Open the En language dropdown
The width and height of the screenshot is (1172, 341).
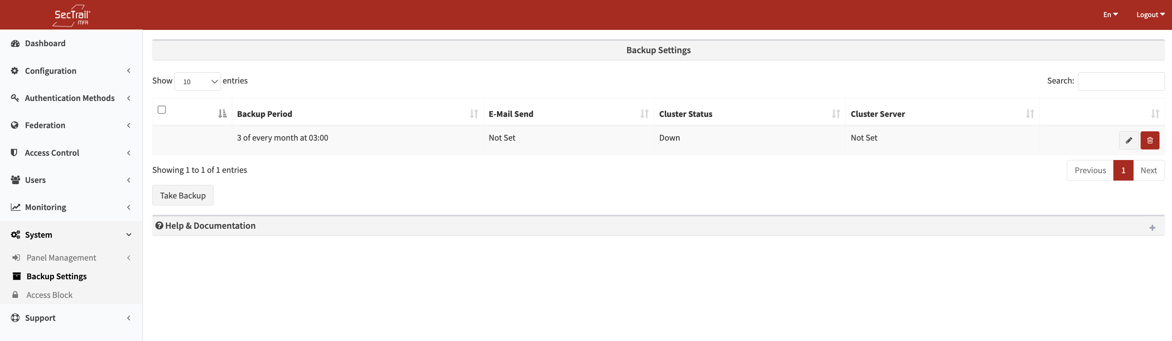1109,15
